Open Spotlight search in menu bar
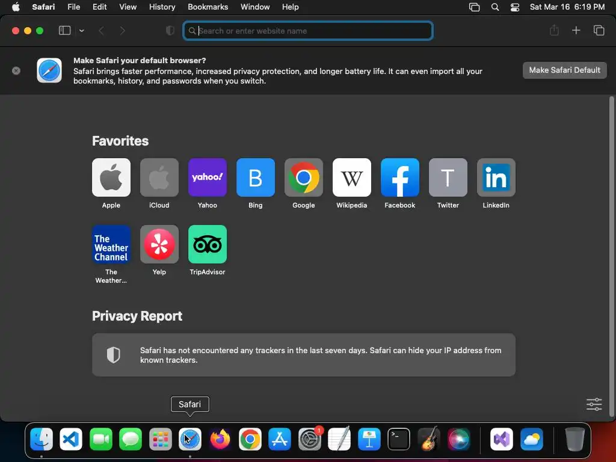This screenshot has height=462, width=616. [495, 7]
